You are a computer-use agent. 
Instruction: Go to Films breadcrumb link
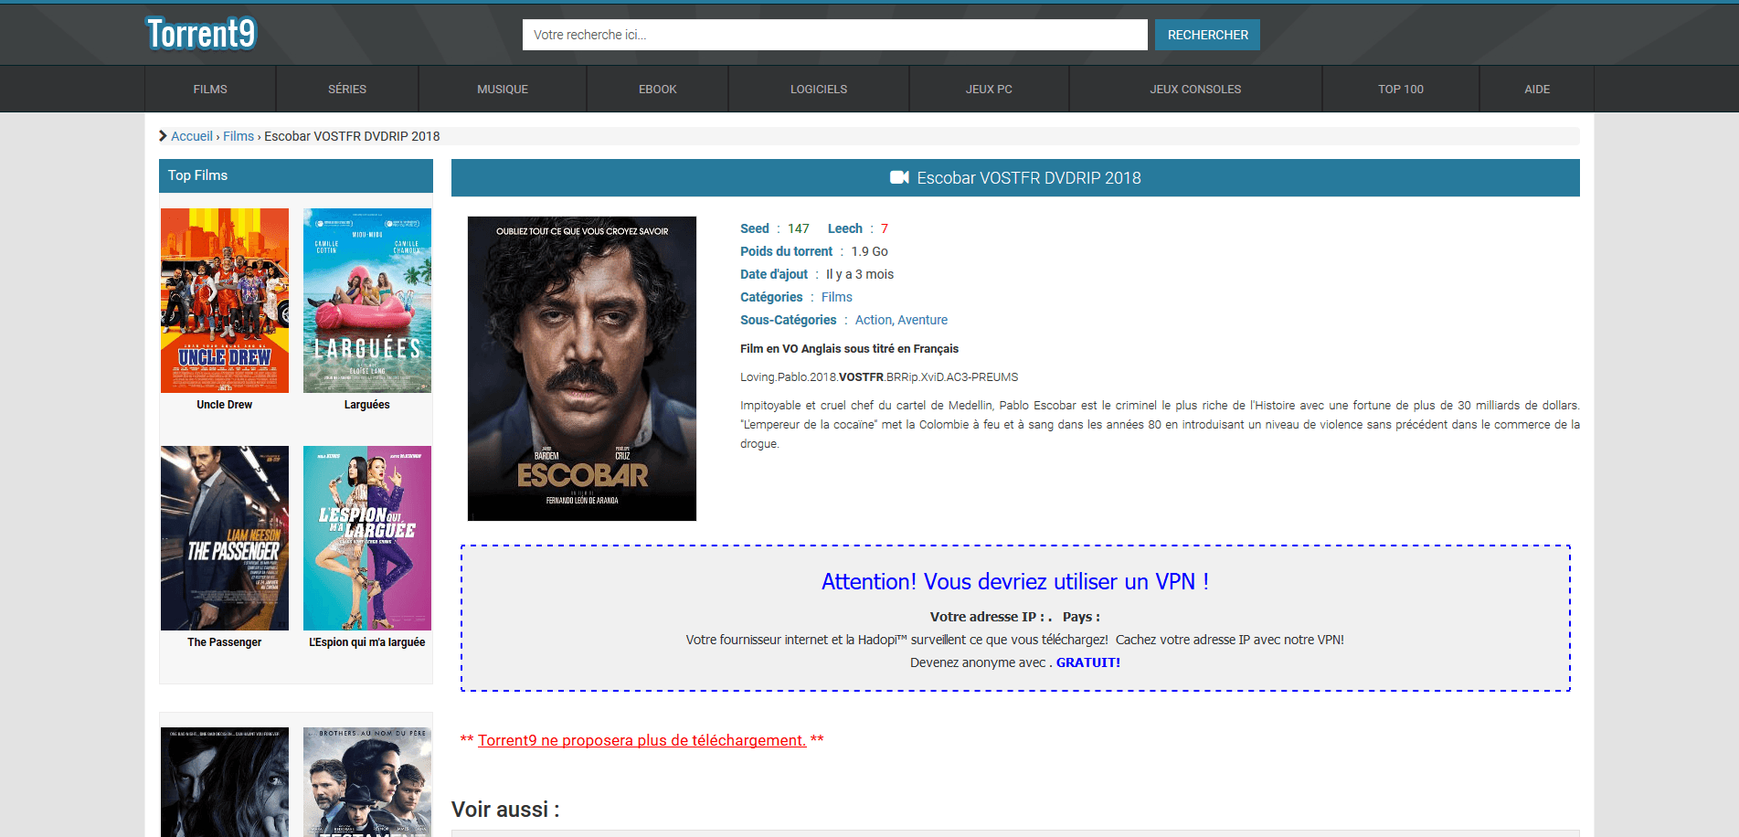(239, 136)
